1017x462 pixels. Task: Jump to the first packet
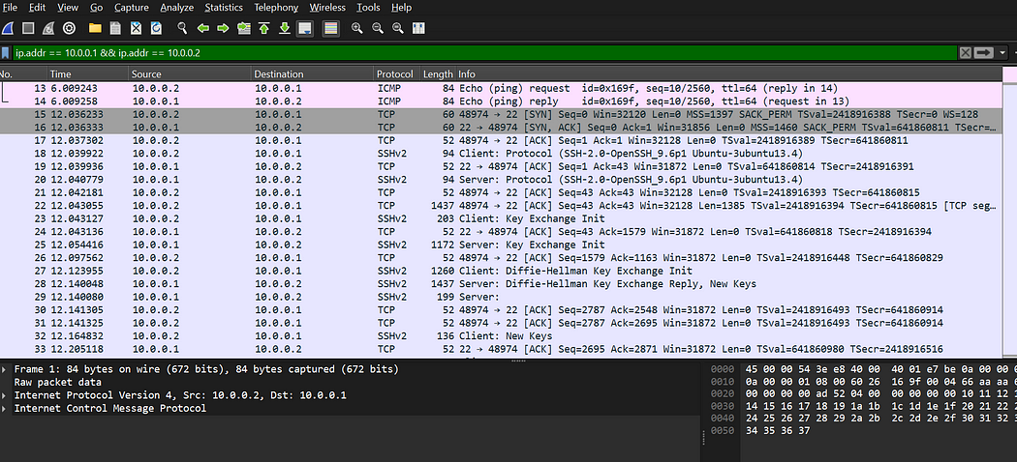[264, 28]
